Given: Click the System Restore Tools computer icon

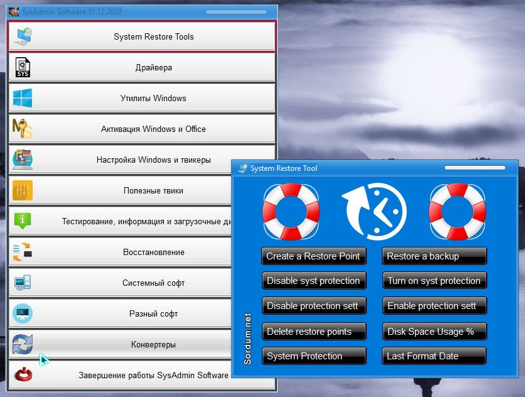Looking at the screenshot, I should coord(23,36).
